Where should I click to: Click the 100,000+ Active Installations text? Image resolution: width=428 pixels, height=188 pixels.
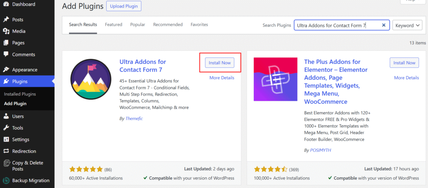click(x=282, y=178)
